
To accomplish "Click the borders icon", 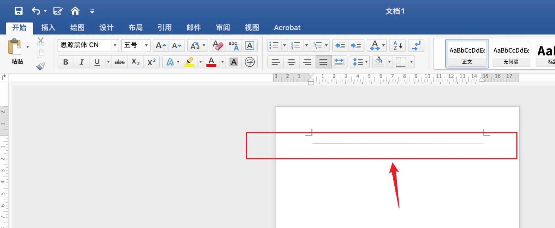I will click(401, 62).
